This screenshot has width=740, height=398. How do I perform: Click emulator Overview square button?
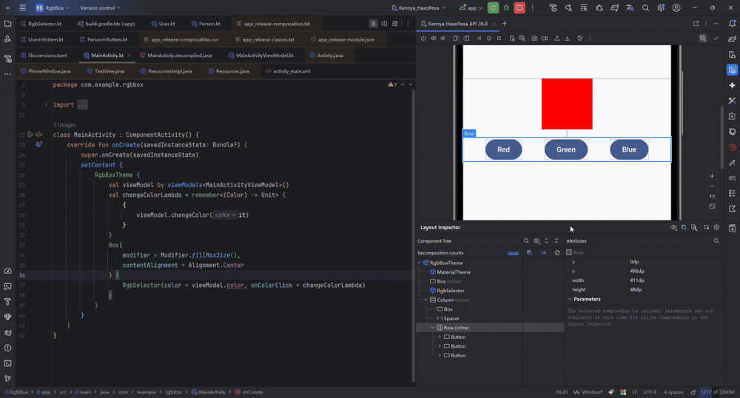click(x=499, y=38)
